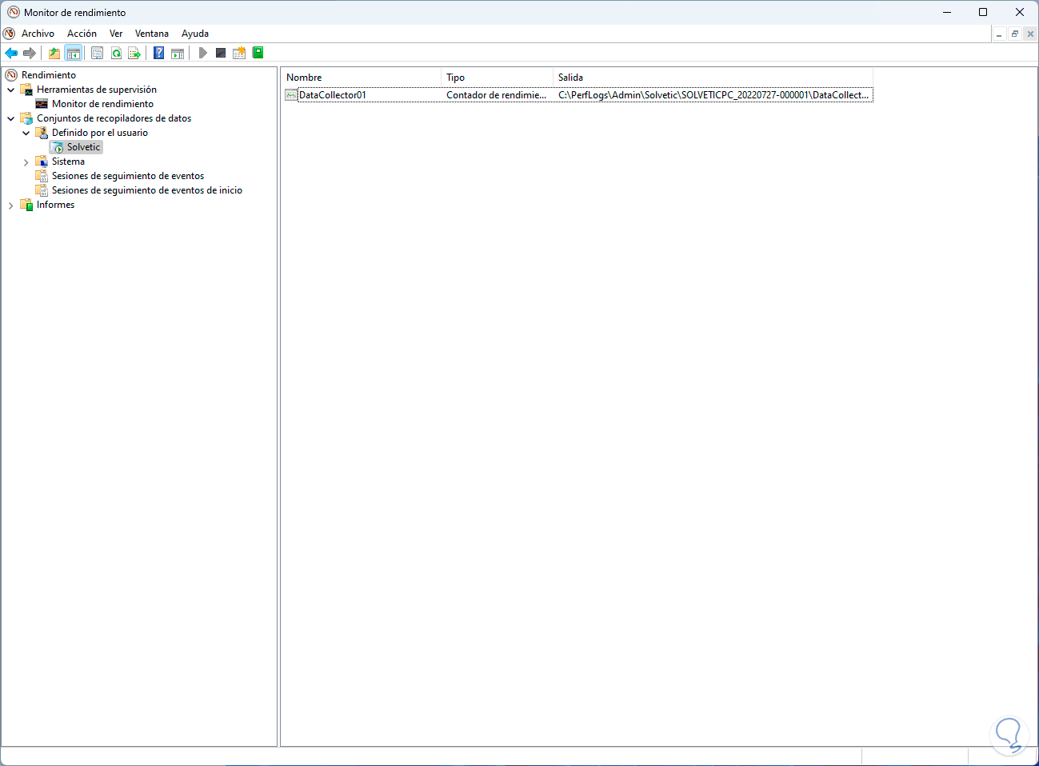The height and width of the screenshot is (766, 1039).
Task: Select Definido por el usuario item
Action: (x=100, y=133)
